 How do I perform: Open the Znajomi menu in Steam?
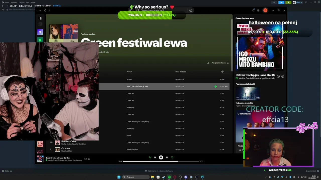pos(22,2)
